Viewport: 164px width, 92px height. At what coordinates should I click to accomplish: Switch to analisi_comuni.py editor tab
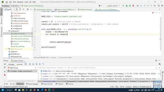click(x=86, y=9)
